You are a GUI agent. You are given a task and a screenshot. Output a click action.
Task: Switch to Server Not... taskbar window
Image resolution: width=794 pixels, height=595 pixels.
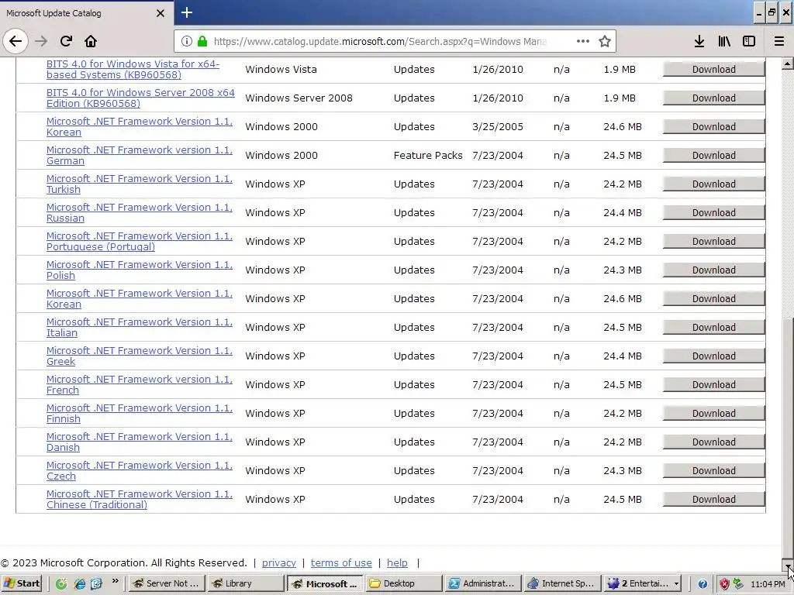[166, 583]
